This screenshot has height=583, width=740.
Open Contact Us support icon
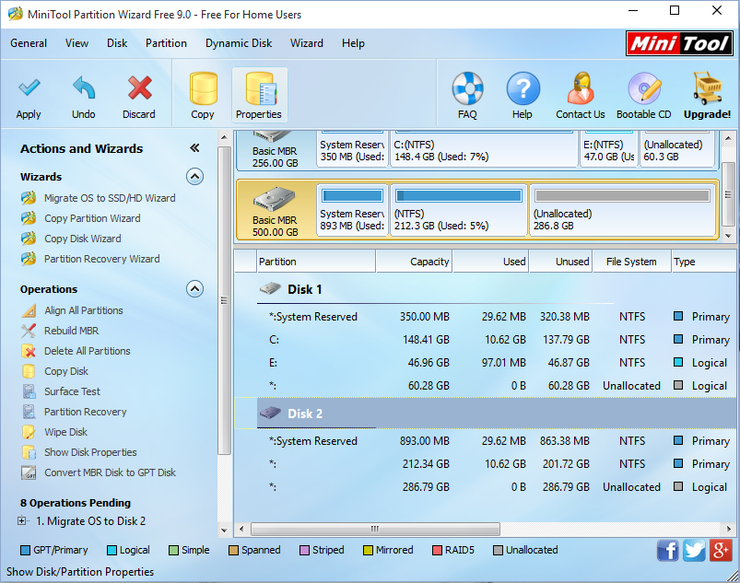point(581,88)
